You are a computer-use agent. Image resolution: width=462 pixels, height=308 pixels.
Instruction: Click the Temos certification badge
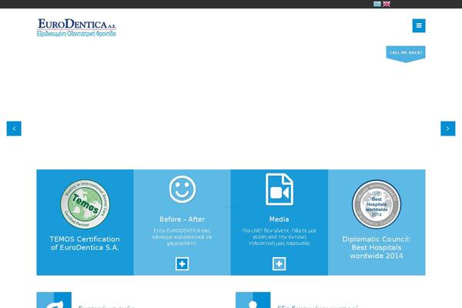(85, 204)
